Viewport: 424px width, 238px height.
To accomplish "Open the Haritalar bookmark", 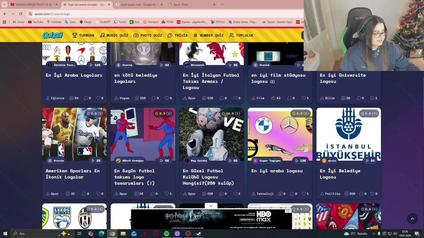I will pyautogui.click(x=54, y=22).
